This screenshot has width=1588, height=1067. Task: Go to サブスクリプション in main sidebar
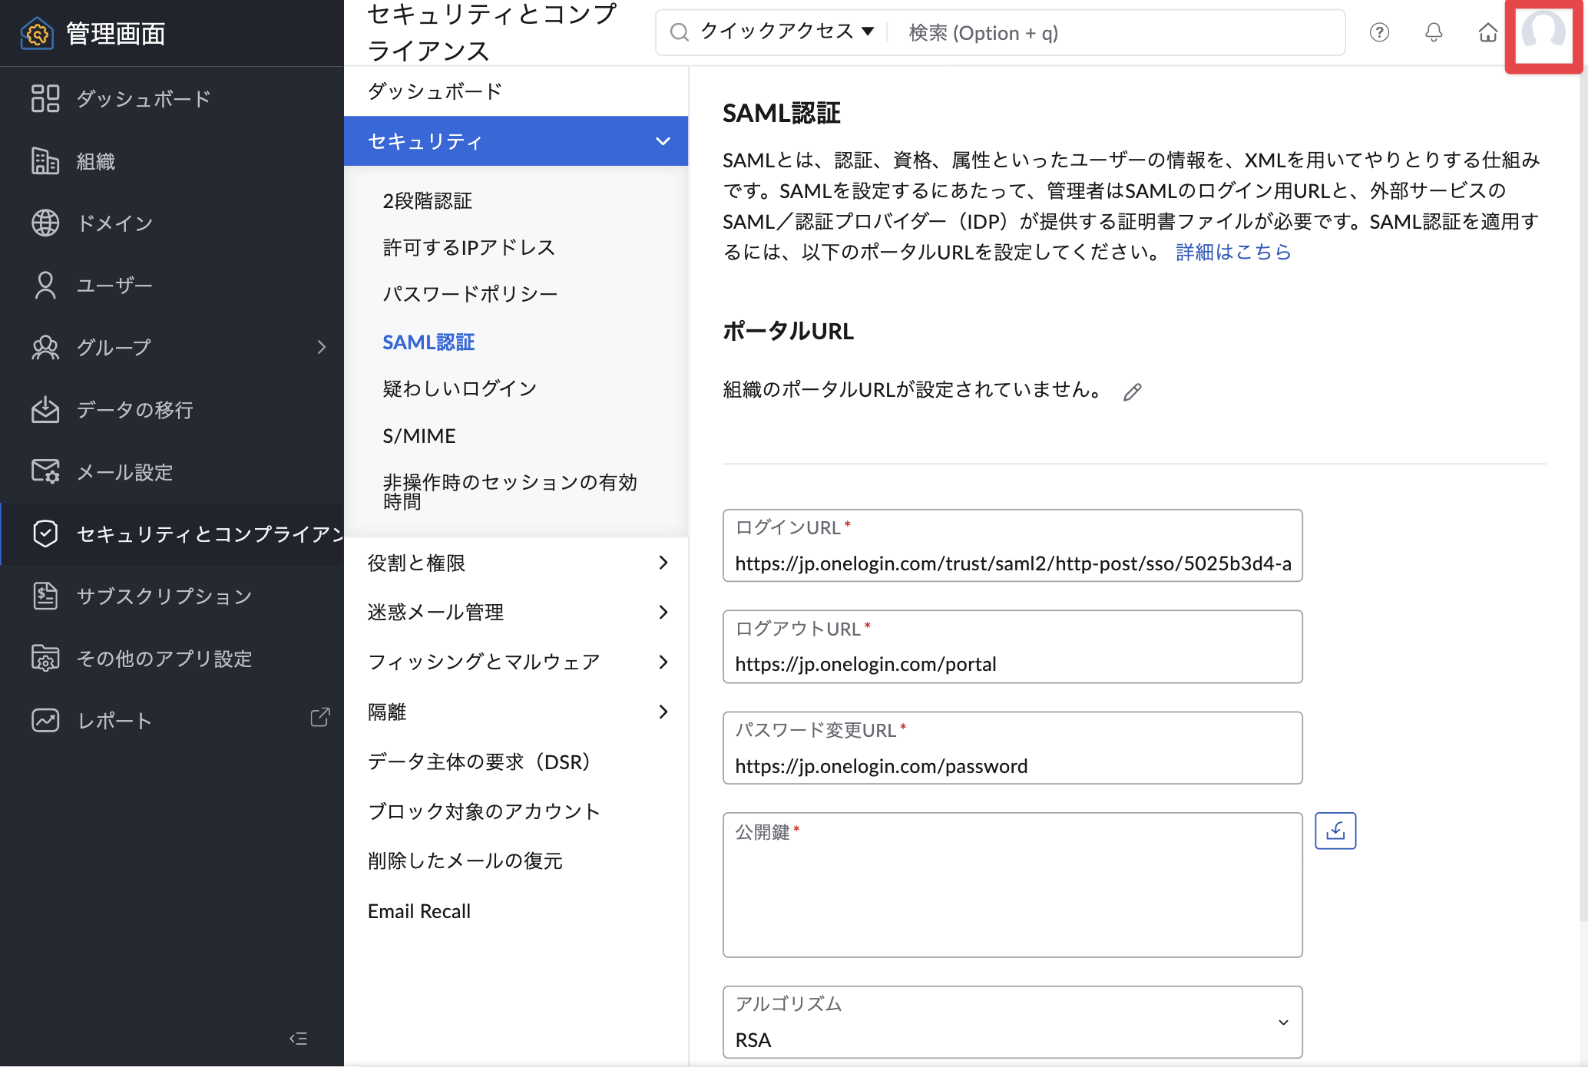coord(164,596)
